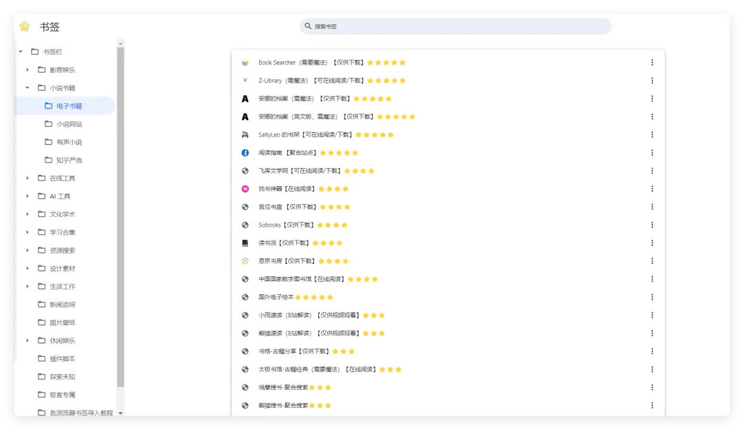Select the Sobooks bookmark row

(x=448, y=225)
